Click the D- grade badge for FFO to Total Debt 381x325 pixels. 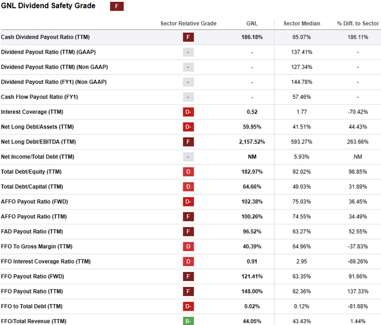coord(188,307)
